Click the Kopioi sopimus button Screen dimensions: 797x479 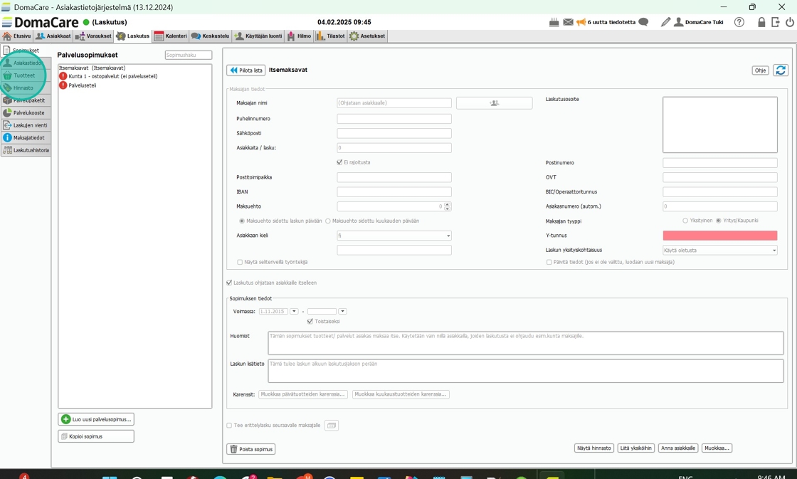pyautogui.click(x=96, y=436)
